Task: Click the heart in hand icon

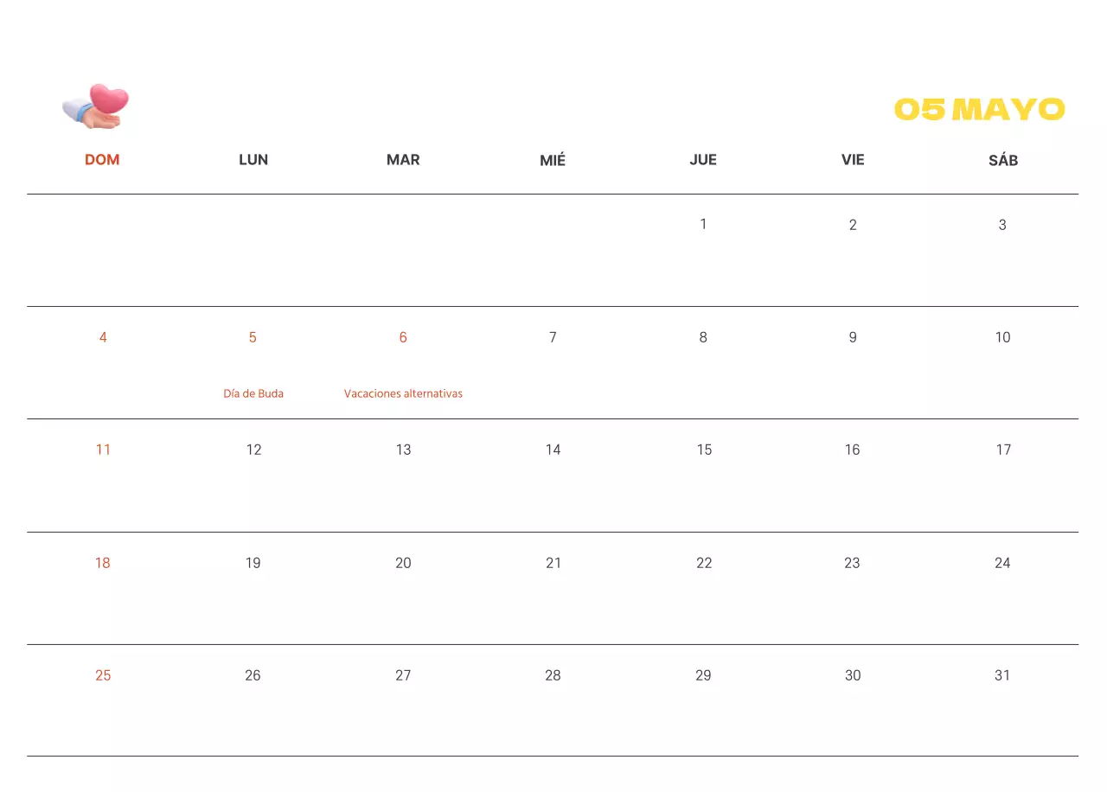Action: 96,106
